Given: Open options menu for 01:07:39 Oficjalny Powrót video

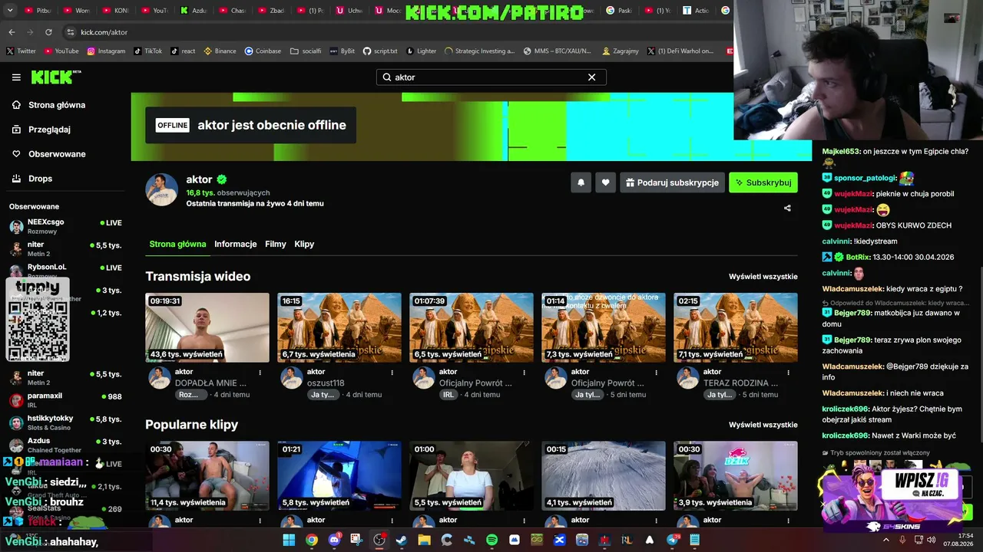Looking at the screenshot, I should (525, 373).
